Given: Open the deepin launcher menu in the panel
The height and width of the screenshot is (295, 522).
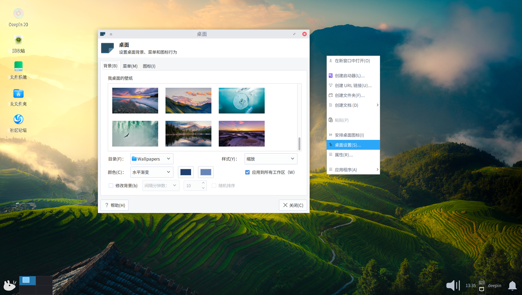Looking at the screenshot, I should 10,285.
